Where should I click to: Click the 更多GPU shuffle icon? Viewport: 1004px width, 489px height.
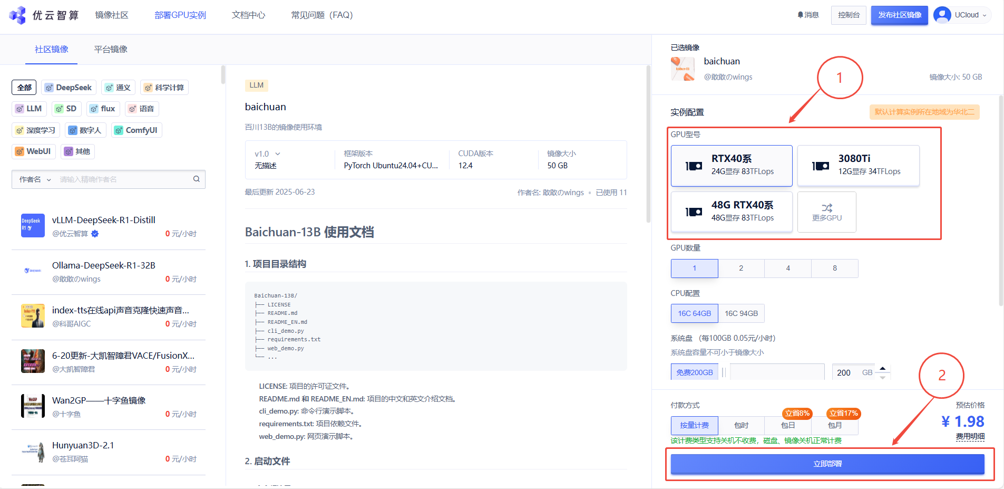[827, 207]
